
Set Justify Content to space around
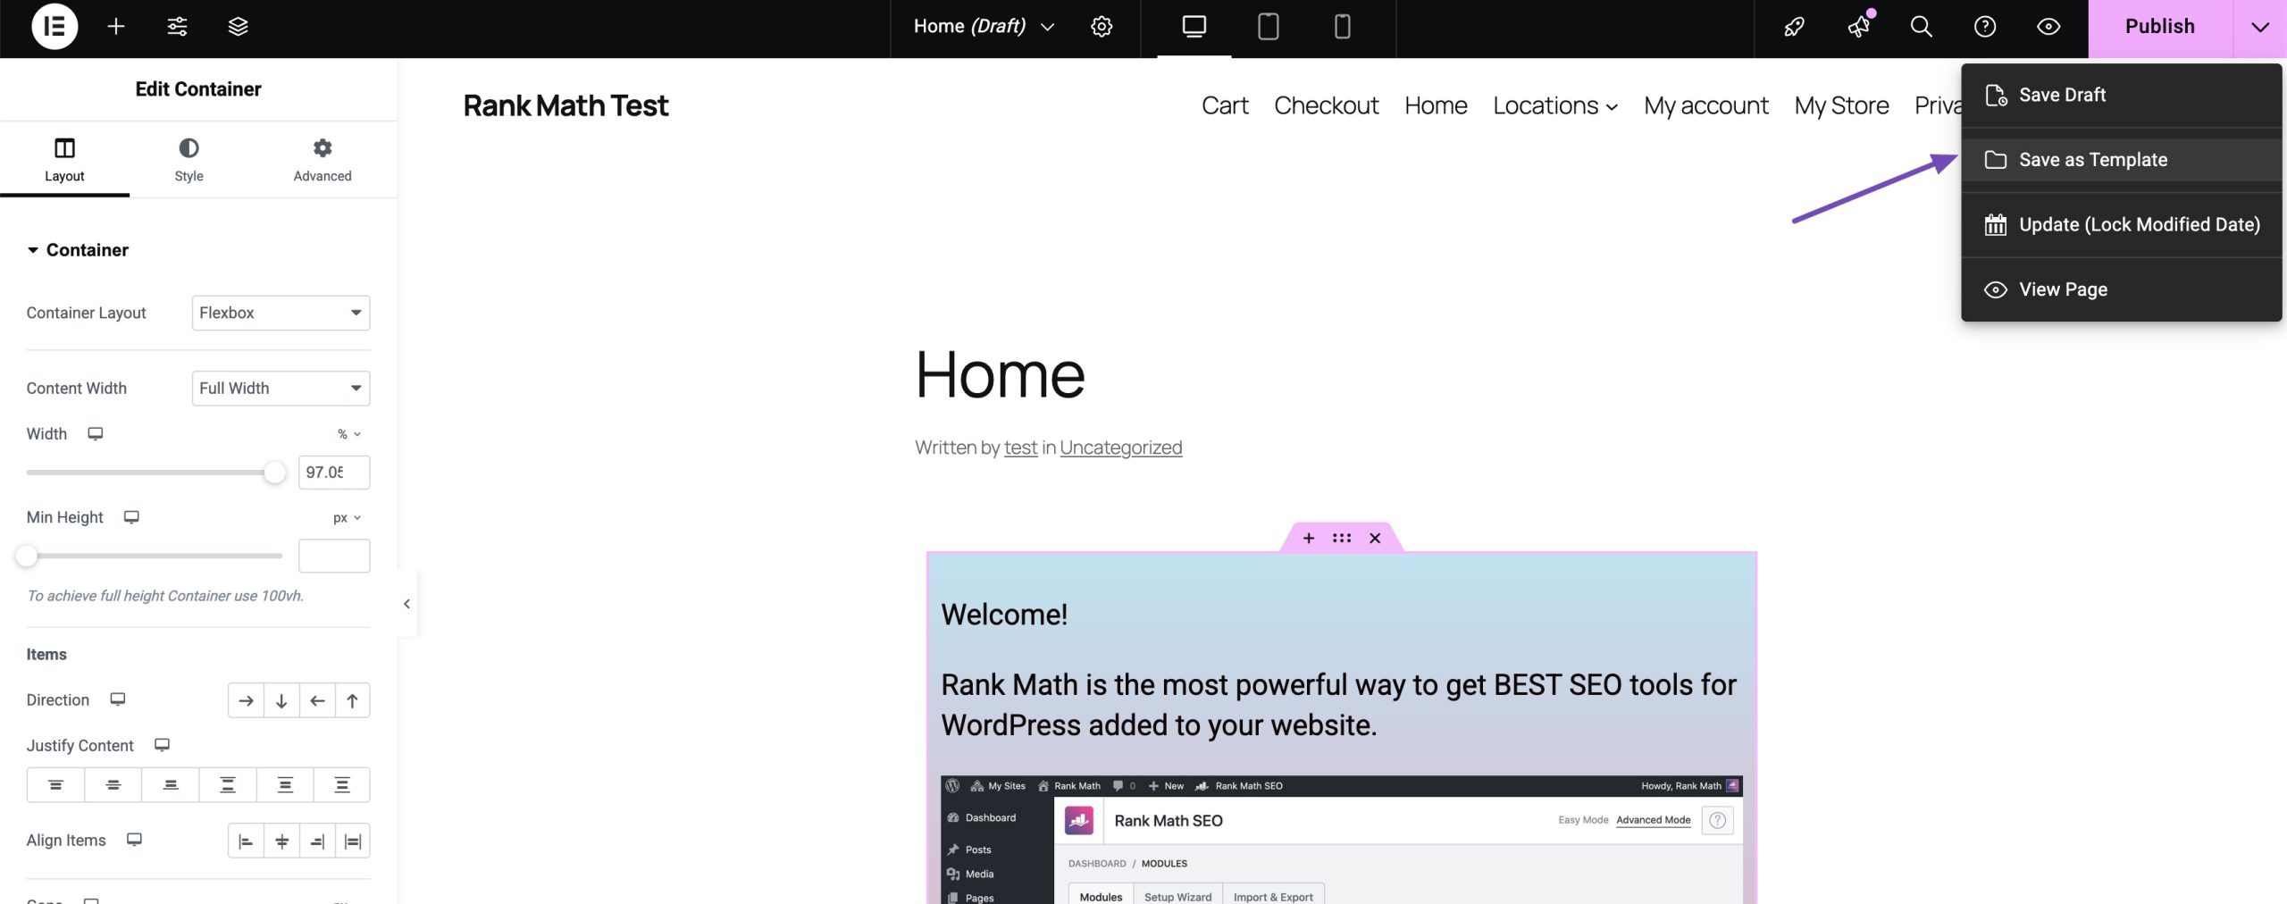pyautogui.click(x=285, y=785)
